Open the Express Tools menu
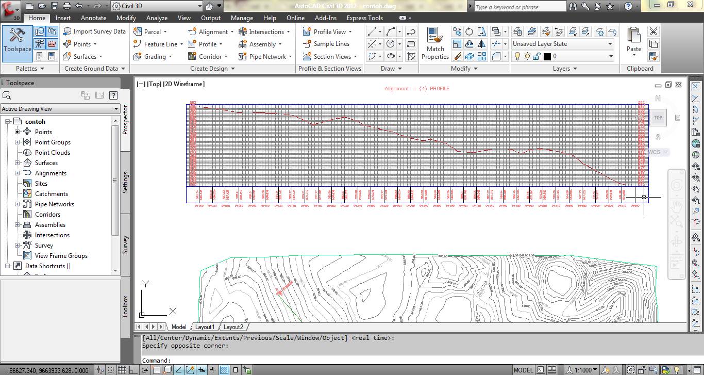The height and width of the screenshot is (375, 704). (x=365, y=18)
